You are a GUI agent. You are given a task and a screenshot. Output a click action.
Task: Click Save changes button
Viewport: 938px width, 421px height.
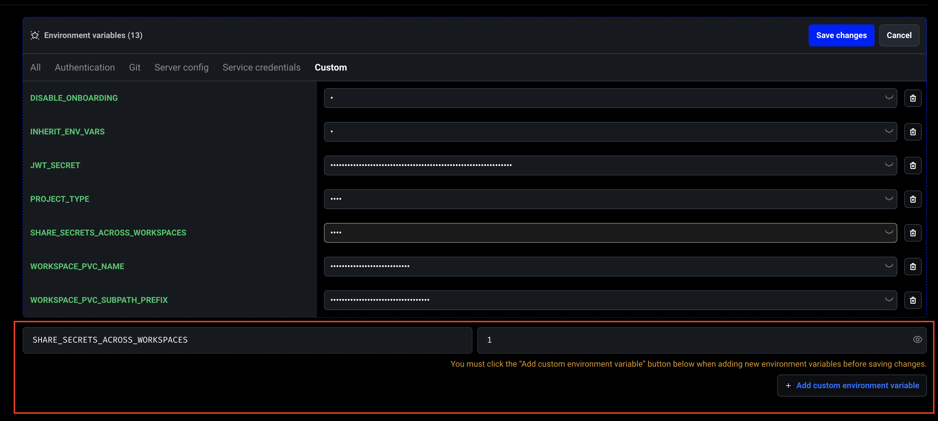click(x=841, y=35)
